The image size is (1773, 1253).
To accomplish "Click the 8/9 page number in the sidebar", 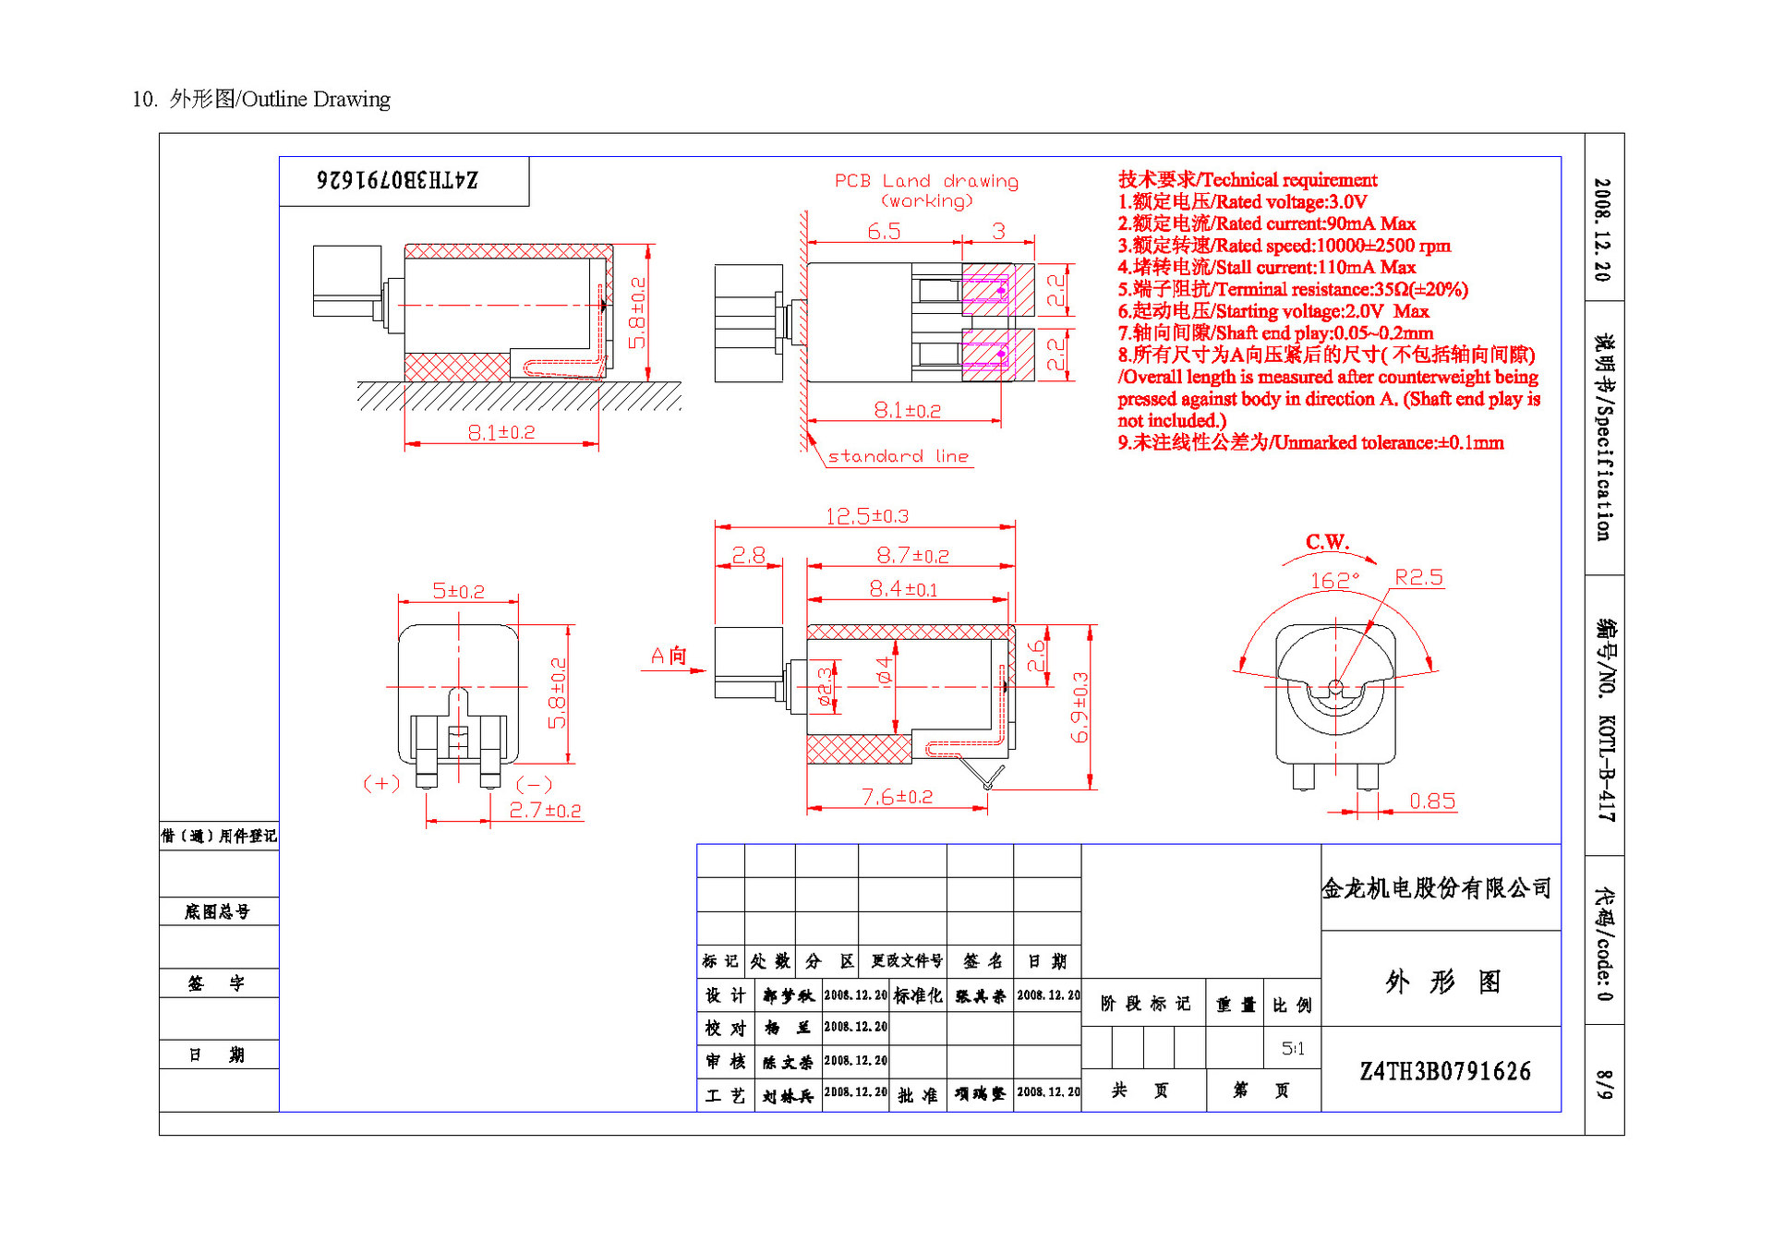I will 1604,1084.
